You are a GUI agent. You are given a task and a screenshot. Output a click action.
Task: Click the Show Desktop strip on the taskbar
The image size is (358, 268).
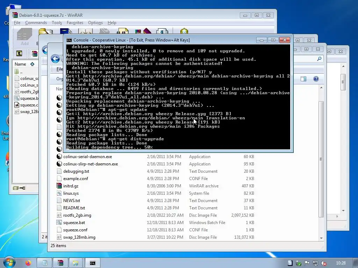[356, 263]
